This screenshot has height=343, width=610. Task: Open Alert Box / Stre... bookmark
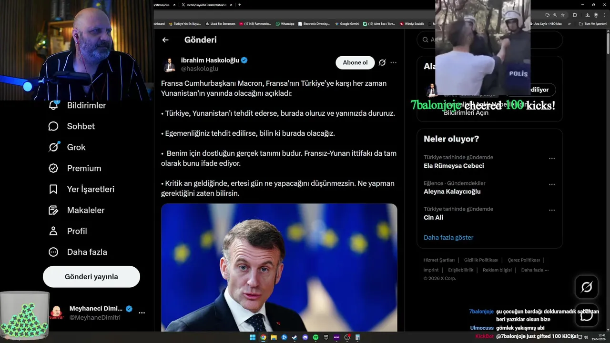point(379,23)
